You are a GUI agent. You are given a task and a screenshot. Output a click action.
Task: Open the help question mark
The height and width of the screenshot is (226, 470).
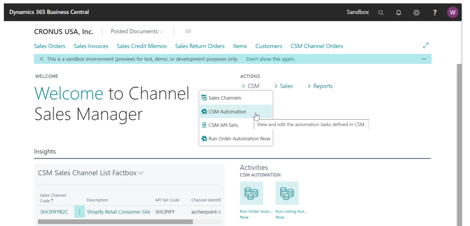[435, 13]
